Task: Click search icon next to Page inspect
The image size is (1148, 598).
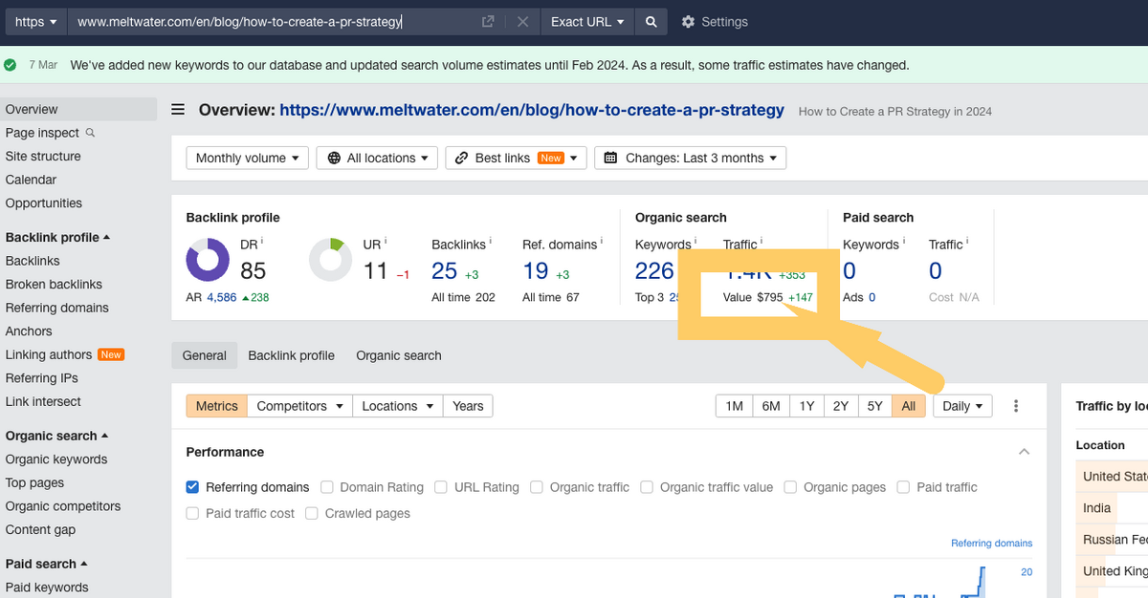Action: pyautogui.click(x=91, y=133)
